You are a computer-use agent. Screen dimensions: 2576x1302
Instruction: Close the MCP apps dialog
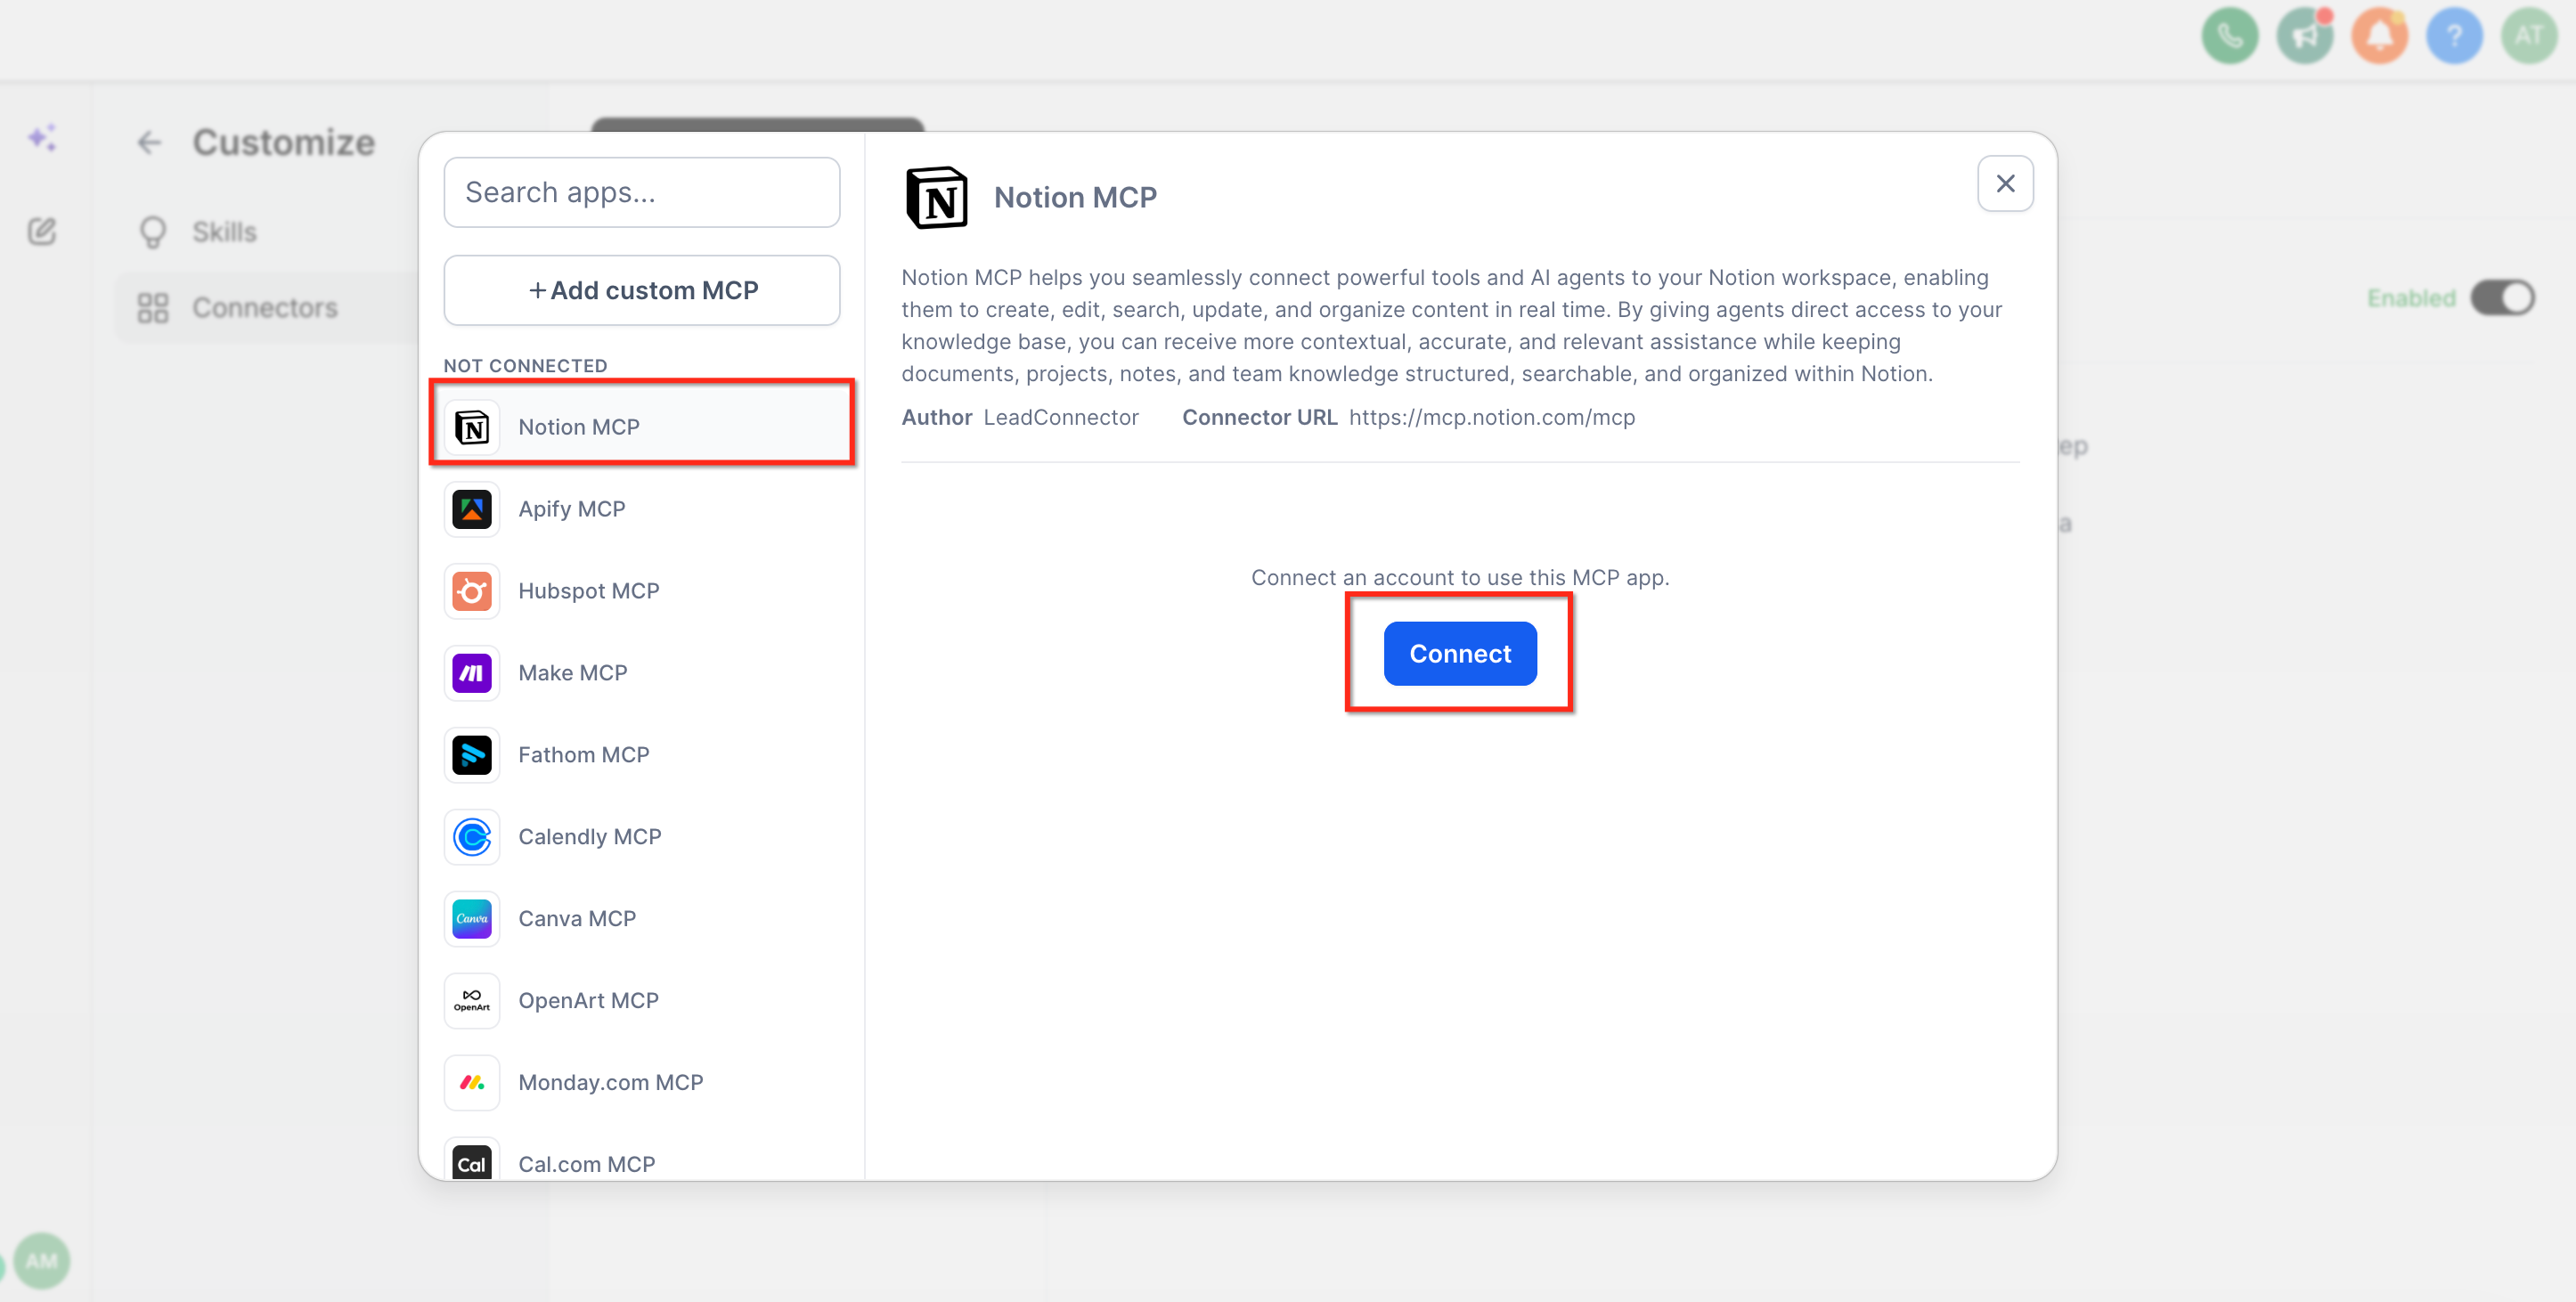pos(2005,184)
